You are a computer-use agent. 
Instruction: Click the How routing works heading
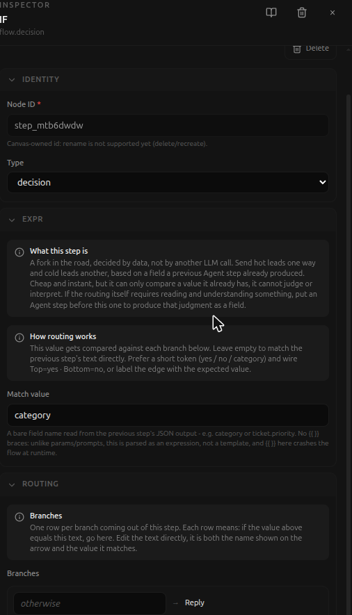[x=63, y=336]
